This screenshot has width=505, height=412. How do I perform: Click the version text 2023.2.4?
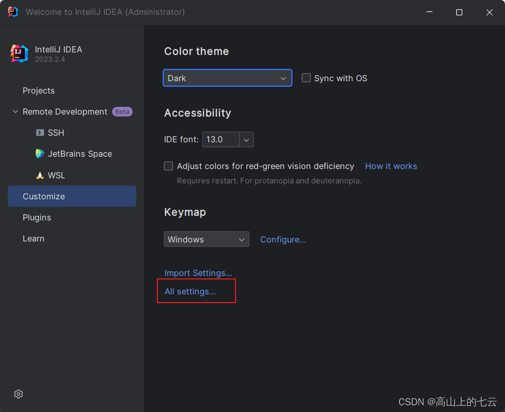tap(50, 59)
